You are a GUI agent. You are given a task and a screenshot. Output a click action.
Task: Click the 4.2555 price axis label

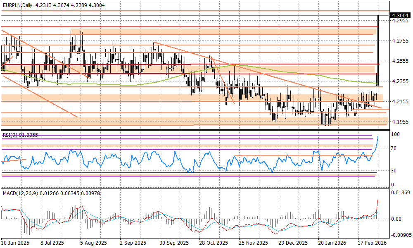click(x=400, y=61)
